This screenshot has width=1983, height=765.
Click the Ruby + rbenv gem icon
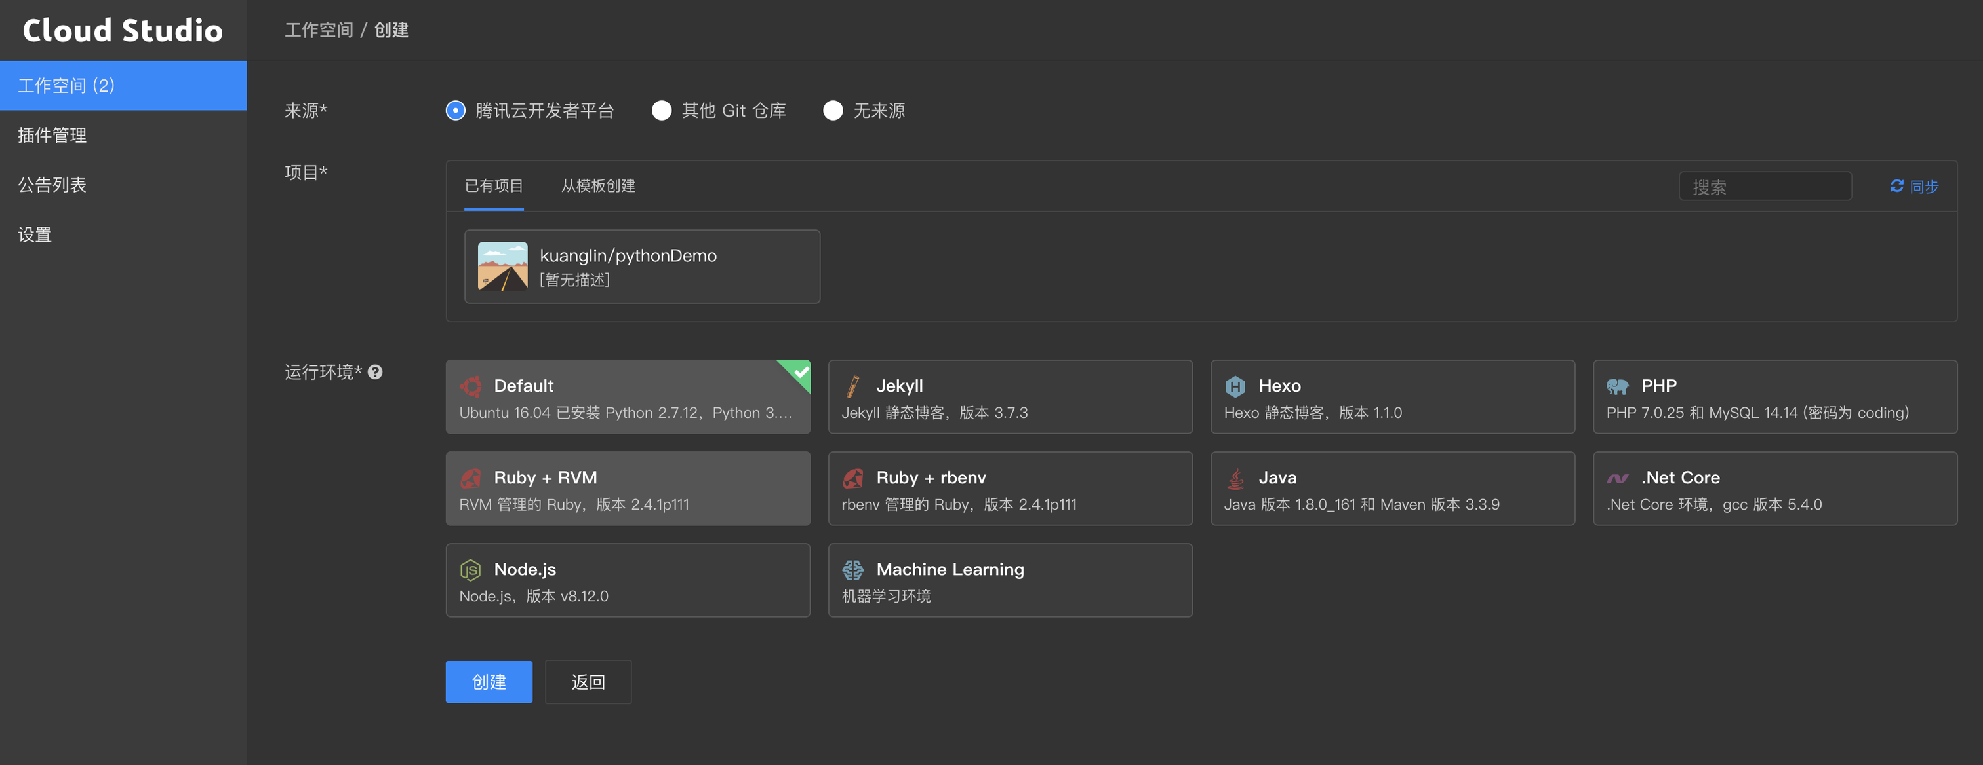click(x=852, y=478)
